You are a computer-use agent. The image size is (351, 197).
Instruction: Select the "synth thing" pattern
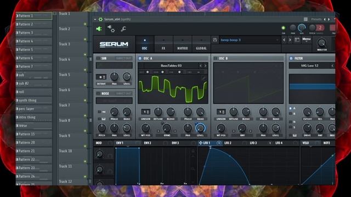tap(34, 100)
